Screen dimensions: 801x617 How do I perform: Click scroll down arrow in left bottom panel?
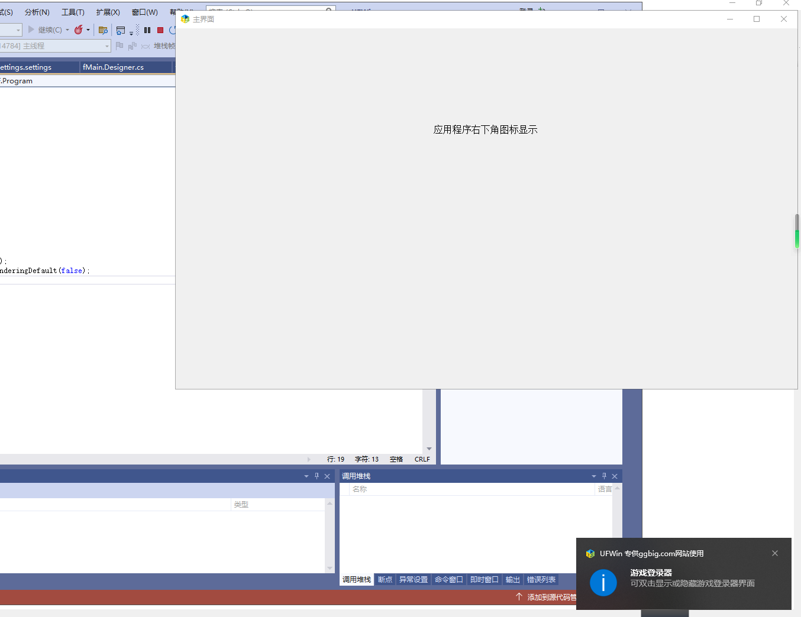pos(330,569)
